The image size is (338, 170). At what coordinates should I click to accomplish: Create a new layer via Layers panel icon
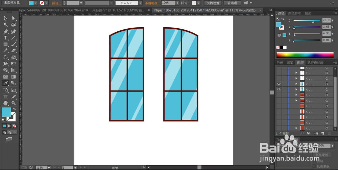[x=322, y=134]
